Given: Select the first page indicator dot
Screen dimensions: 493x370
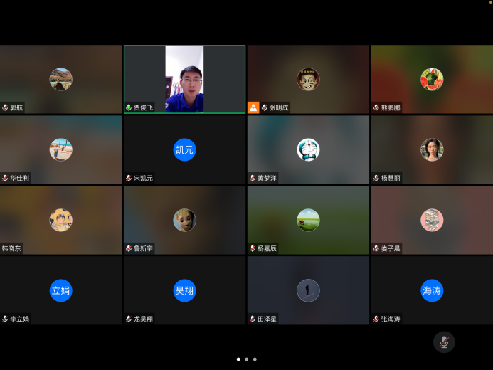Looking at the screenshot, I should point(238,359).
